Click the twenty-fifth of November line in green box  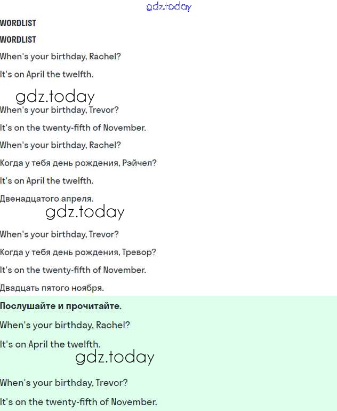pyautogui.click(x=78, y=402)
